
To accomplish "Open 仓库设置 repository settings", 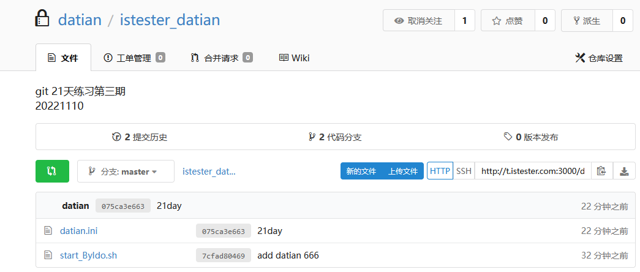I will coord(599,58).
